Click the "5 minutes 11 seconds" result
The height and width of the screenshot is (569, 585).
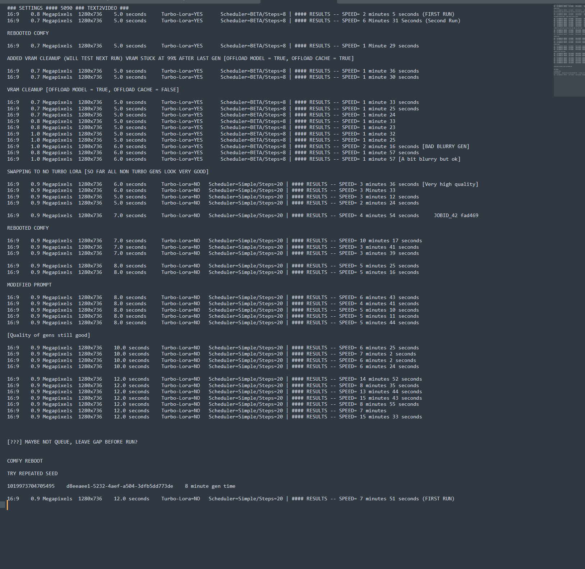[389, 316]
